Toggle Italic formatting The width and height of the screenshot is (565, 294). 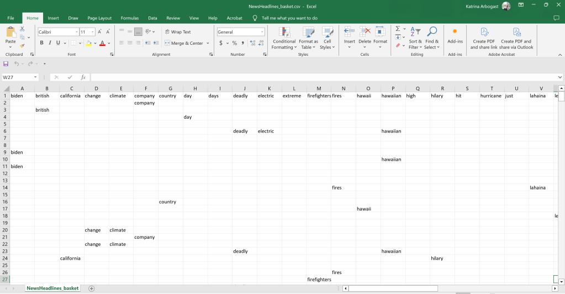50,43
